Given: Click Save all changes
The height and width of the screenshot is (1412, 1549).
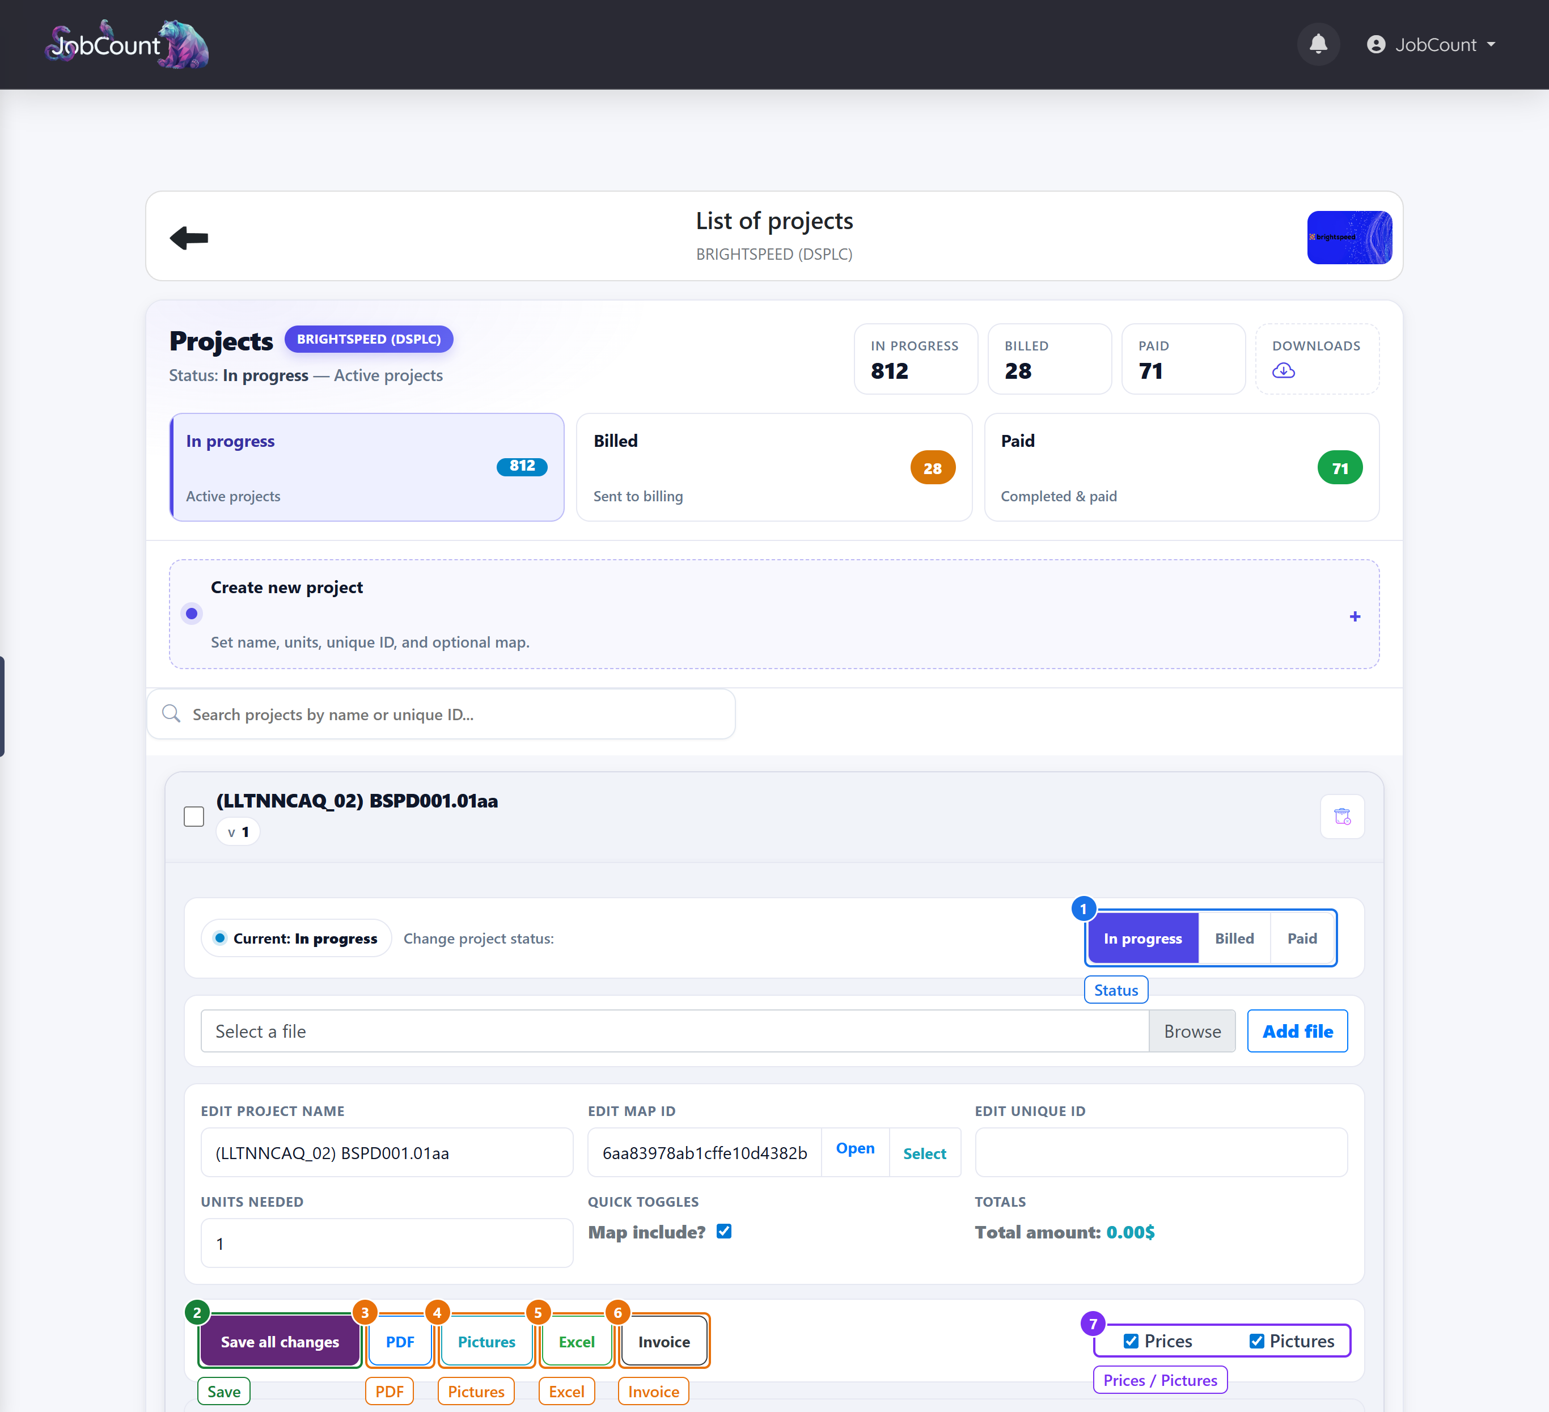Looking at the screenshot, I should pos(280,1341).
